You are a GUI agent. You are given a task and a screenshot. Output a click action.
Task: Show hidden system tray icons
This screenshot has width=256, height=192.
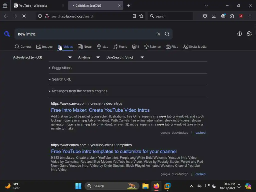(x=191, y=186)
